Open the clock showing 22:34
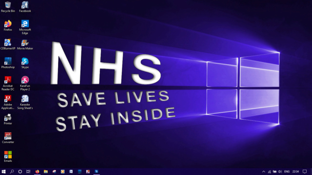 point(295,172)
